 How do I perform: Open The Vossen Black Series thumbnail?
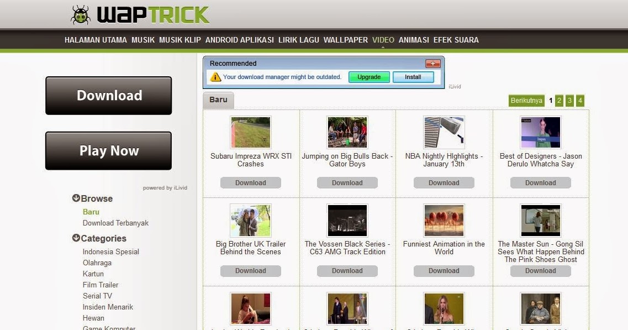tap(347, 221)
